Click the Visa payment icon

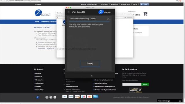click(65, 97)
